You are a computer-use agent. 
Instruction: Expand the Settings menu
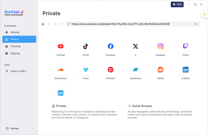pyautogui.click(x=19, y=129)
